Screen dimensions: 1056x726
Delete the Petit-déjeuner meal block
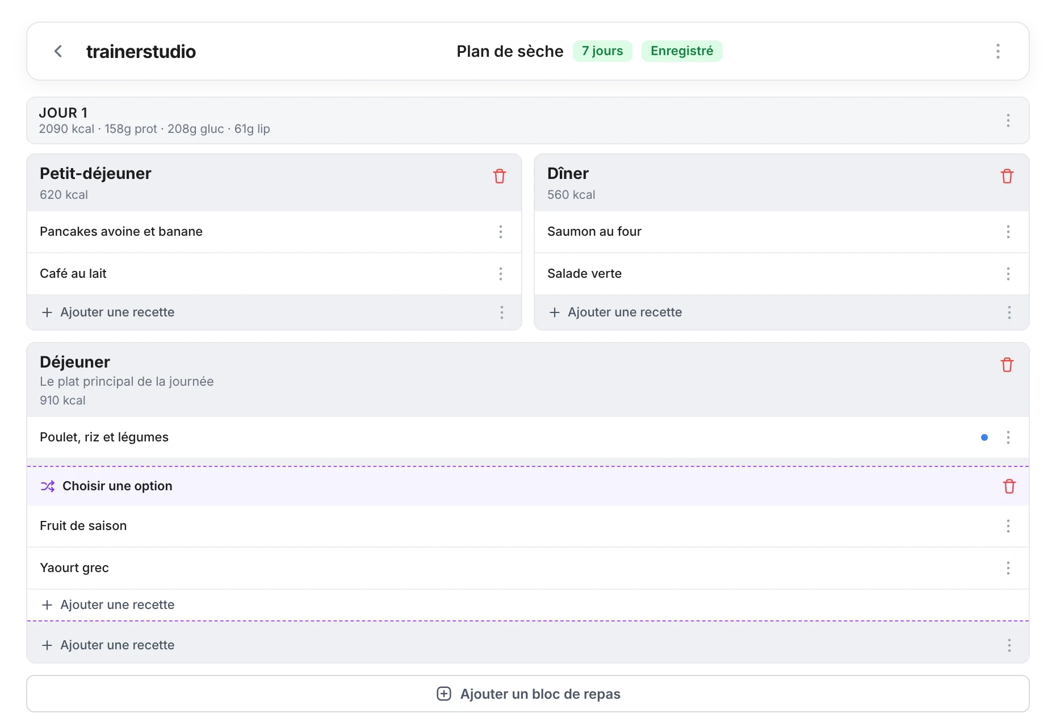(500, 176)
